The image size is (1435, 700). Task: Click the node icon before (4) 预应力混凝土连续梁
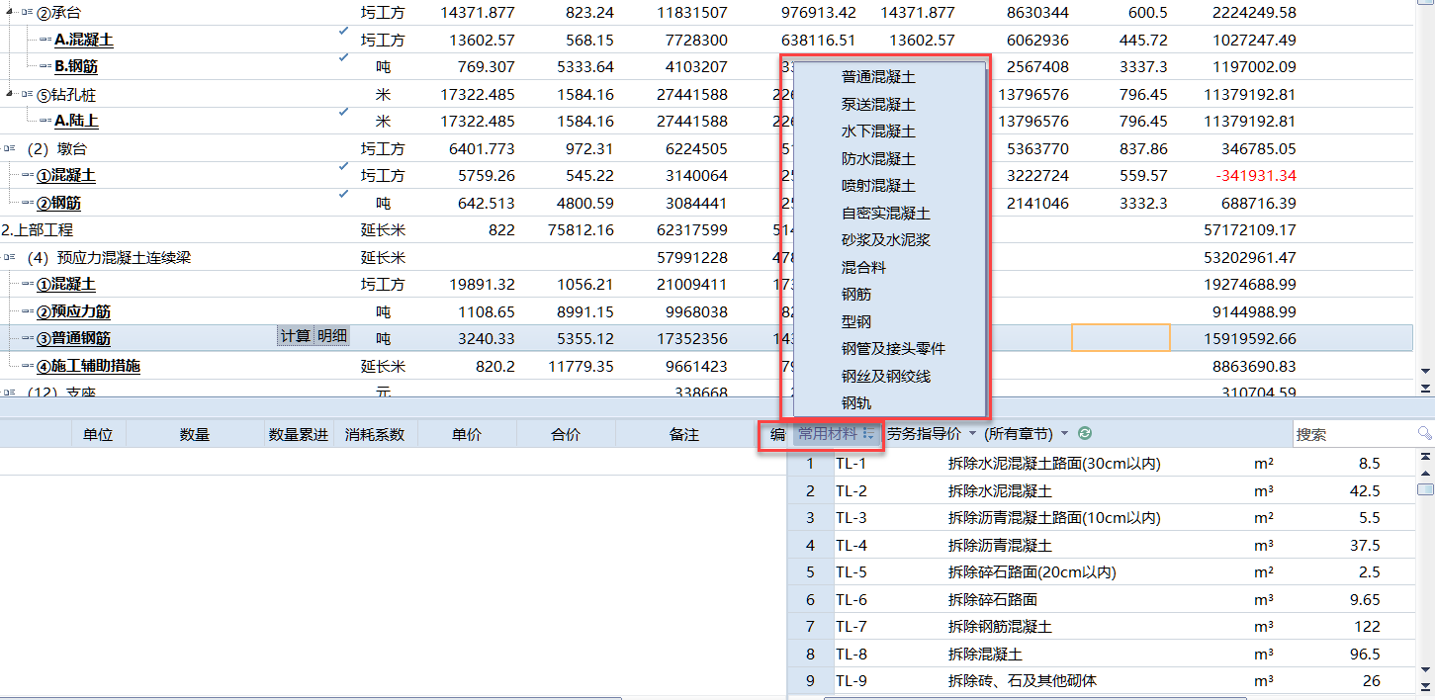[x=10, y=257]
